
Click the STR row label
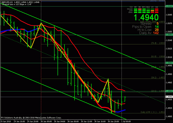pos(131,11)
